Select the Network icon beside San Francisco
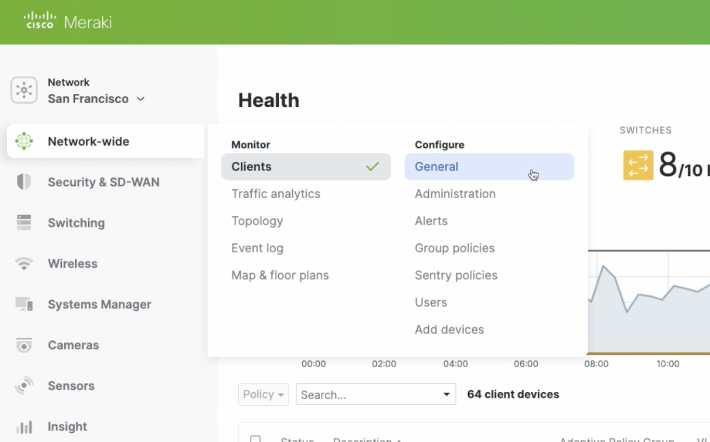The image size is (710, 442). pos(24,90)
